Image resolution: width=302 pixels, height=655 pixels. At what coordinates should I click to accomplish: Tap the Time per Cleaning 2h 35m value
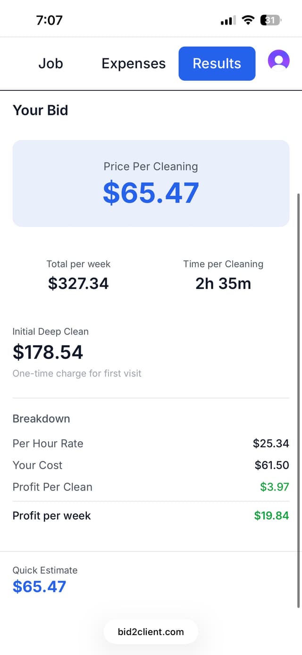tap(223, 283)
